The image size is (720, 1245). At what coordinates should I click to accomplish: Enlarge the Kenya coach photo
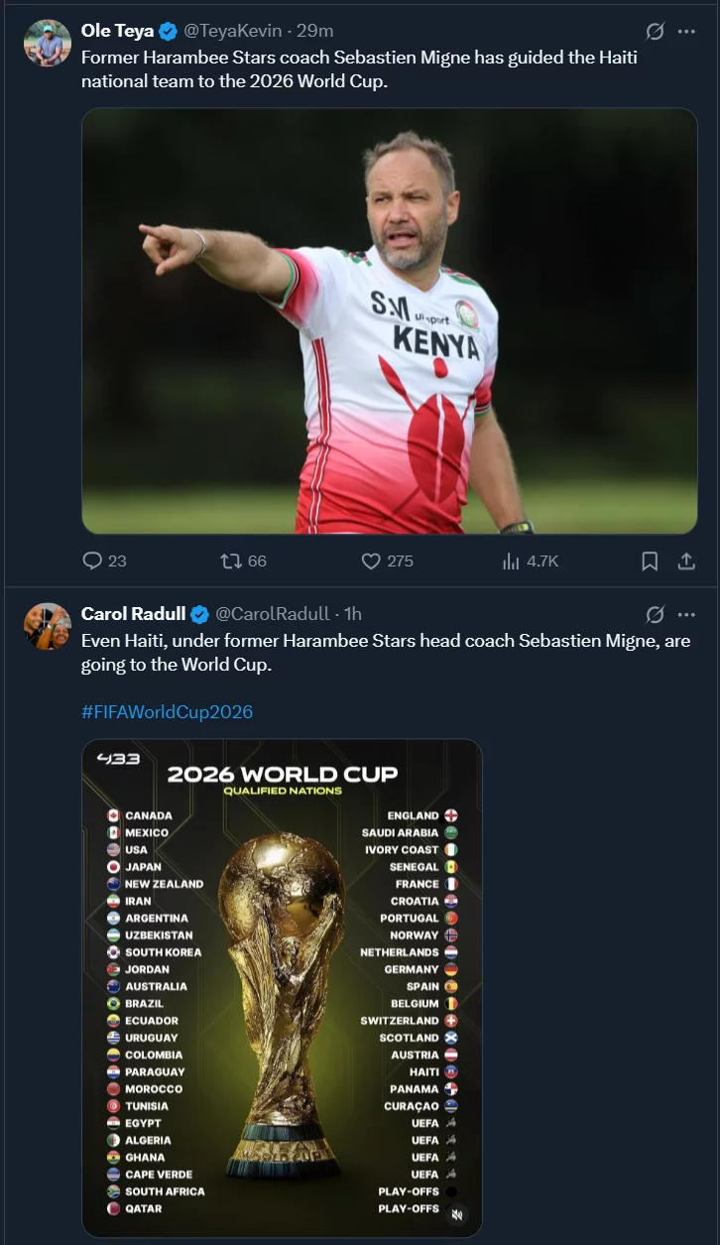coord(389,320)
